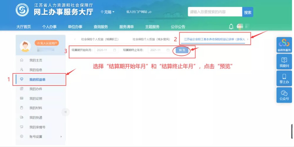Open the 掌上办 mobile icon

[x=284, y=78]
